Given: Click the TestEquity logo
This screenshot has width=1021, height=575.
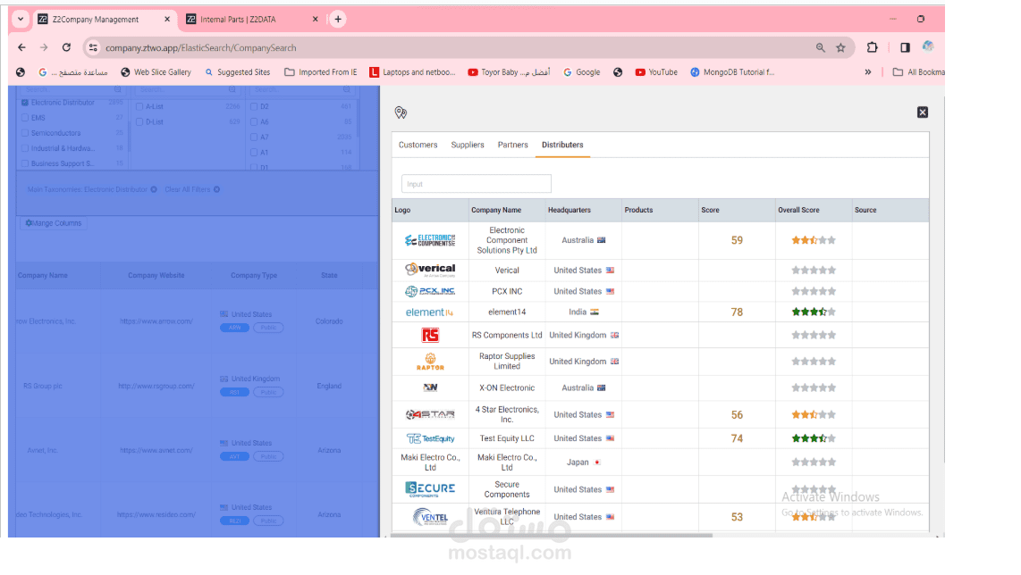Looking at the screenshot, I should tap(430, 438).
